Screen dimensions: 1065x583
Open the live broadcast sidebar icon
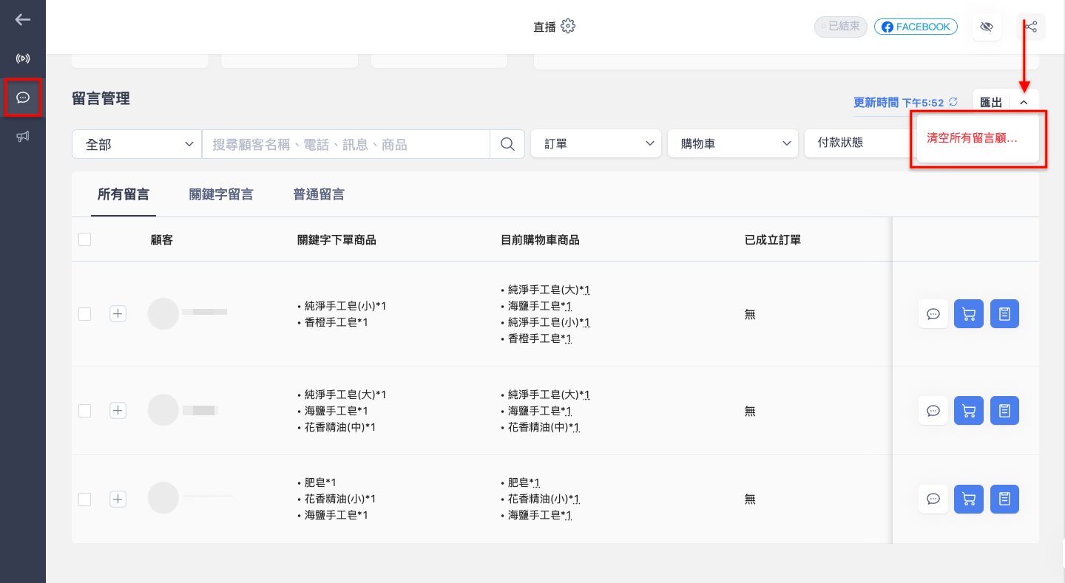click(23, 58)
